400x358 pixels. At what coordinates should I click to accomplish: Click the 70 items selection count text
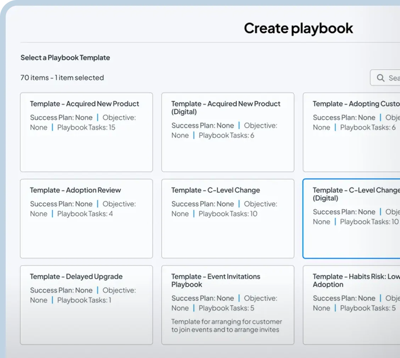62,77
